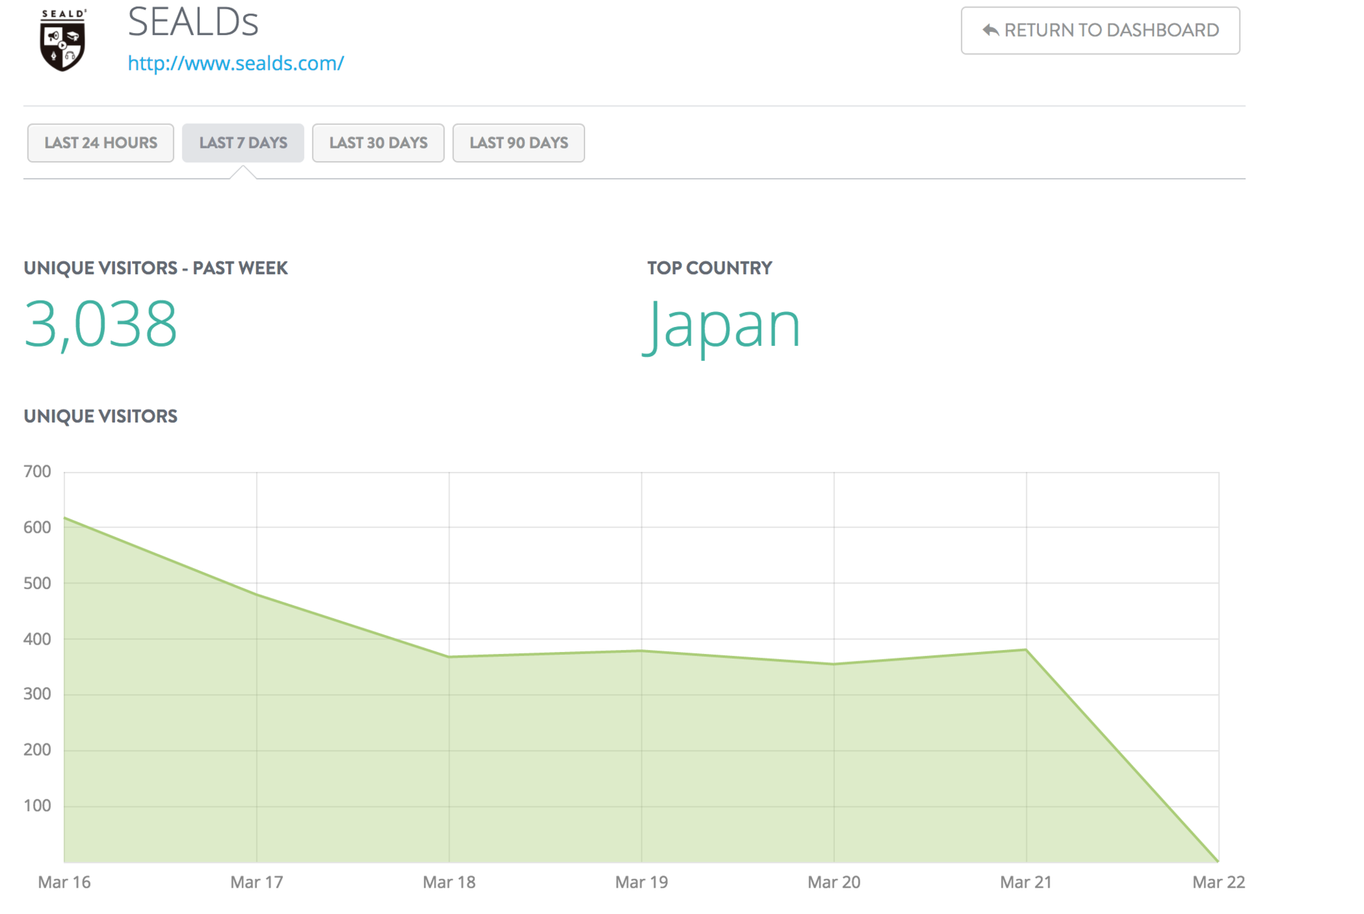This screenshot has width=1364, height=914.
Task: Open the sealds.com website link
Action: (x=236, y=63)
